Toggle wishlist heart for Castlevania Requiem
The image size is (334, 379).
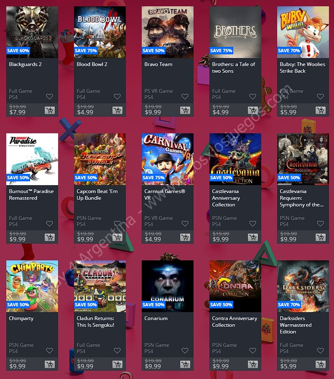click(321, 224)
